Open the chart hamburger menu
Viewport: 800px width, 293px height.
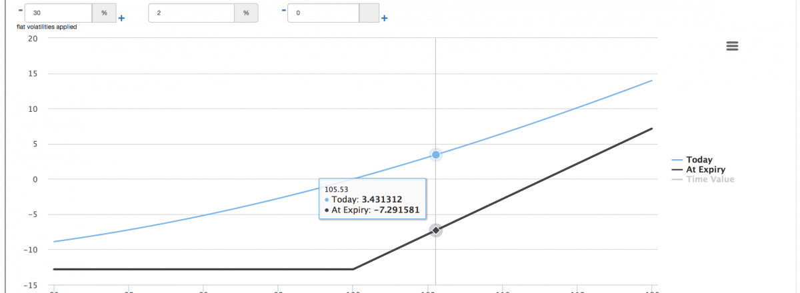(x=732, y=45)
